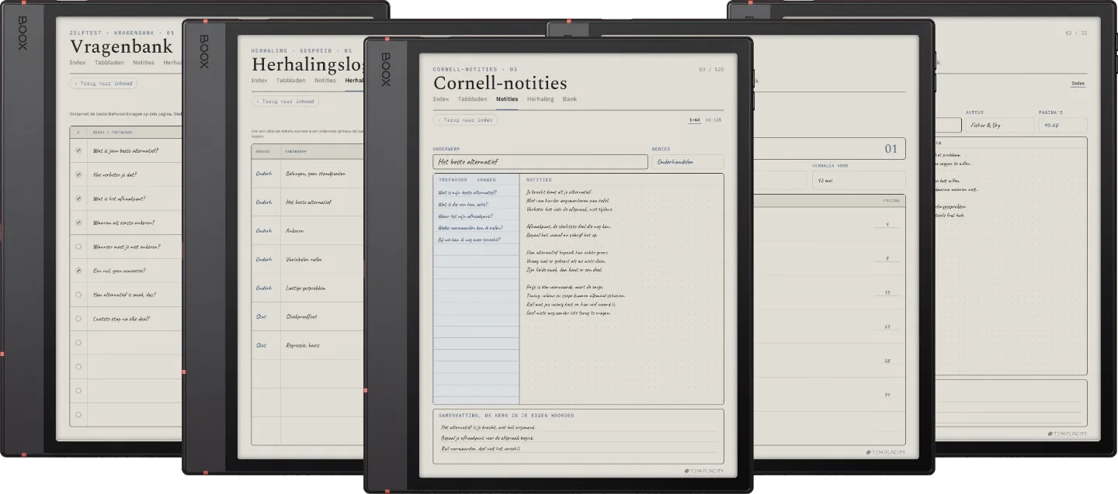
Task: Click the Pagina's field '40-68'
Action: coord(1063,125)
